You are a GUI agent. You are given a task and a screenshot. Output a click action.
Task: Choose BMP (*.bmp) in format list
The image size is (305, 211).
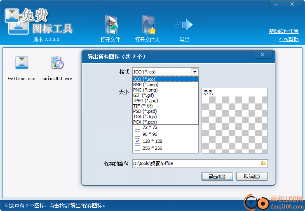[x=165, y=85]
